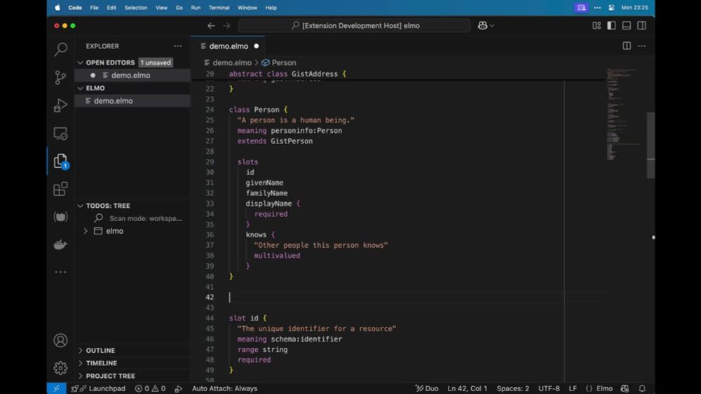Toggle bottom panel visibility
Screen dimensions: 701x394
click(626, 25)
